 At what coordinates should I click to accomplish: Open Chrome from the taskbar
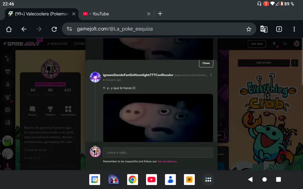pyautogui.click(x=133, y=180)
